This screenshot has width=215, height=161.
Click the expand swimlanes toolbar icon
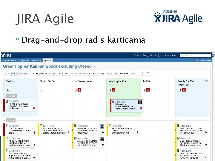pyautogui.click(x=148, y=74)
